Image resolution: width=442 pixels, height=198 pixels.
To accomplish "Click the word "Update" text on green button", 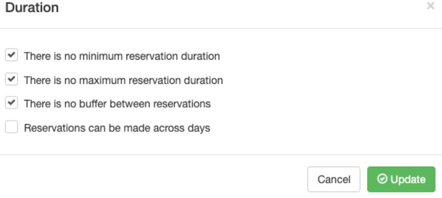I will click(408, 179).
